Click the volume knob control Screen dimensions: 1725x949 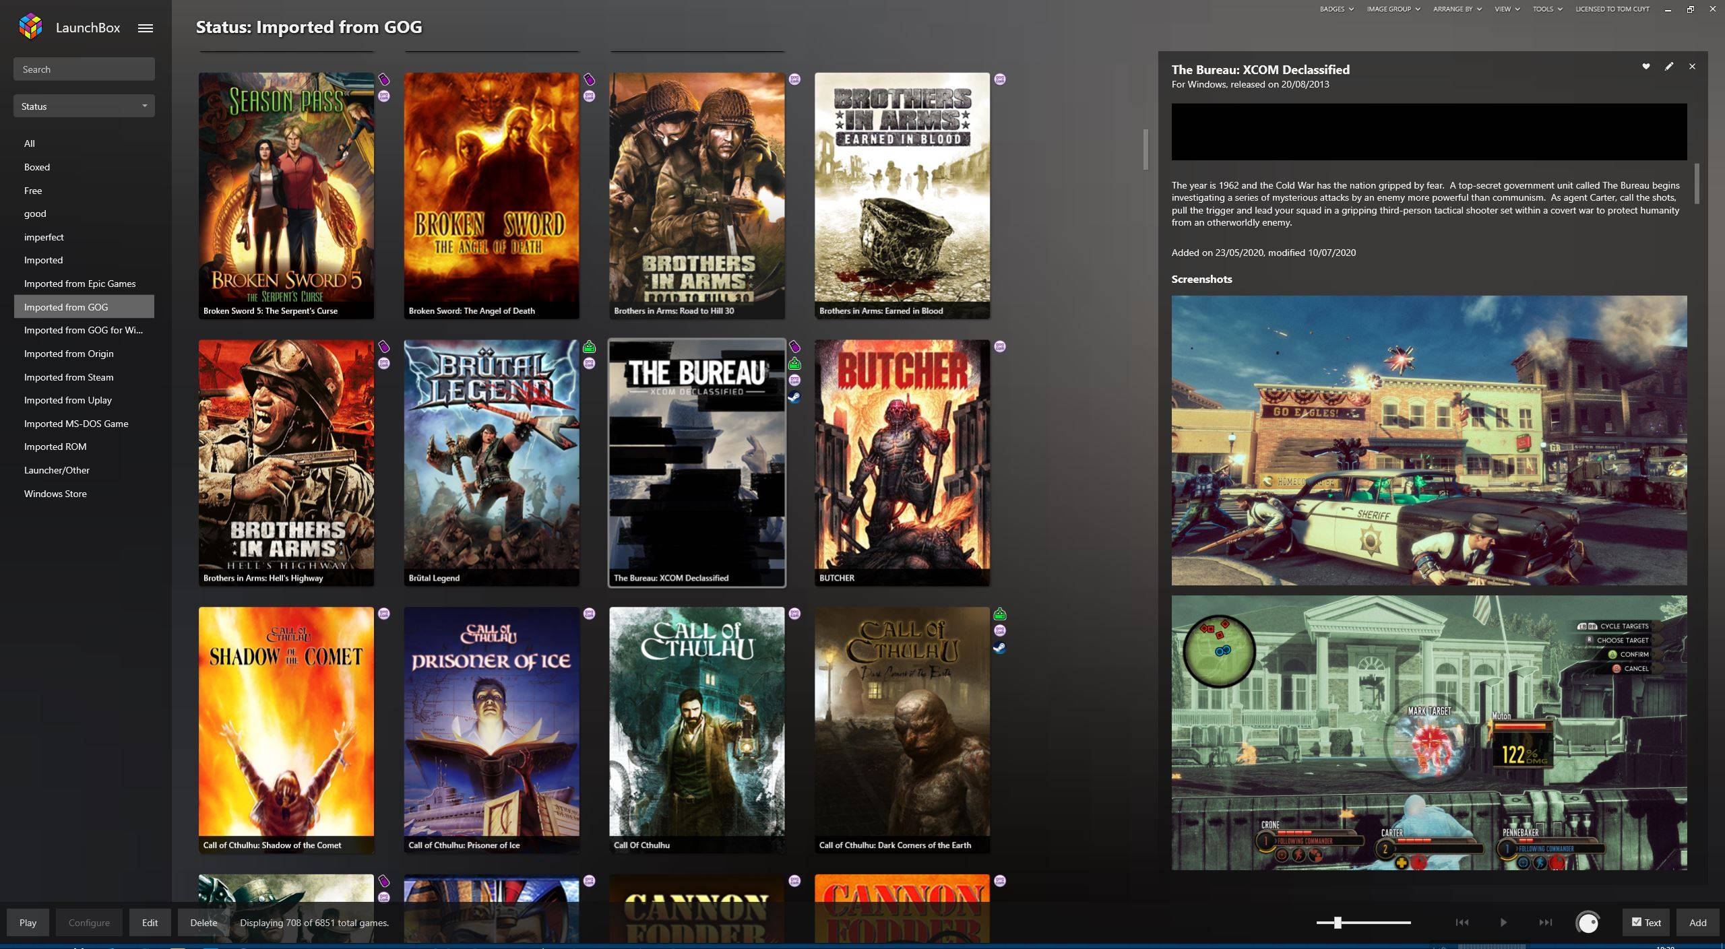pos(1588,923)
